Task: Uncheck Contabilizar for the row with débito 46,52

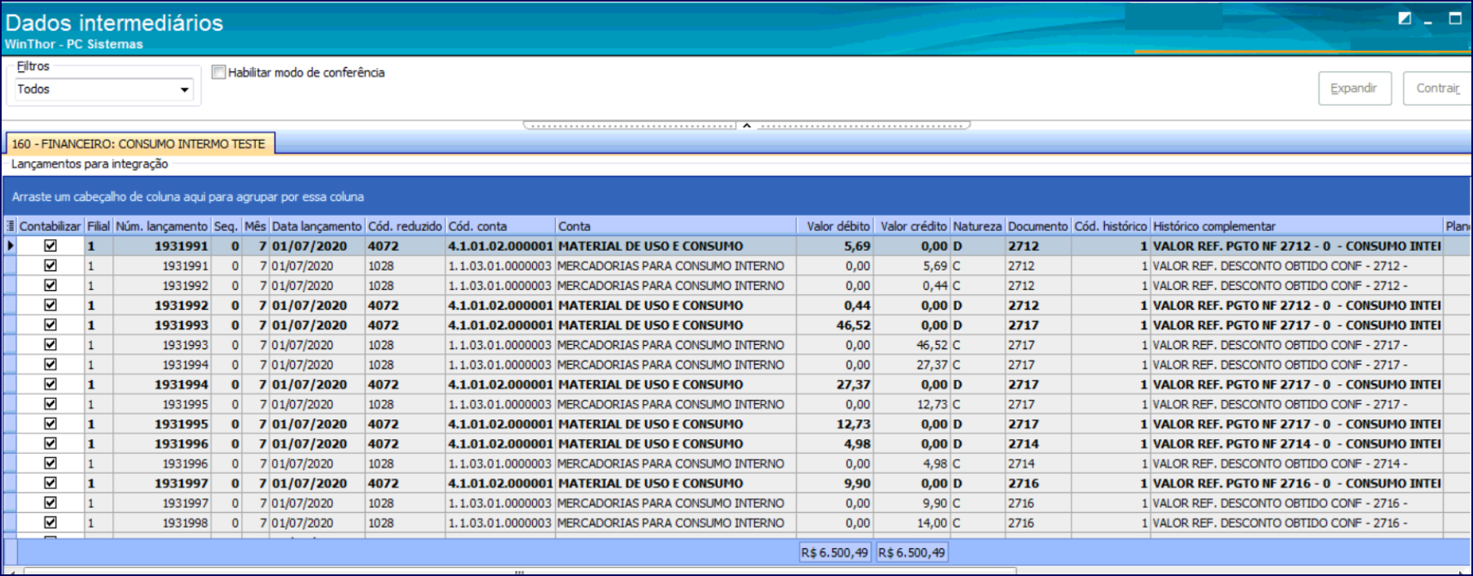Action: (50, 324)
